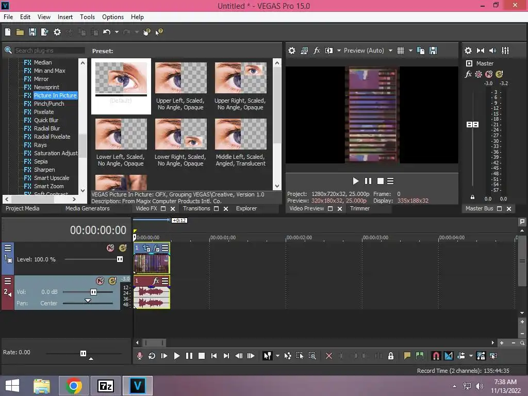Open mixing console icon in Master Bus
The height and width of the screenshot is (396, 528).
coord(505,51)
